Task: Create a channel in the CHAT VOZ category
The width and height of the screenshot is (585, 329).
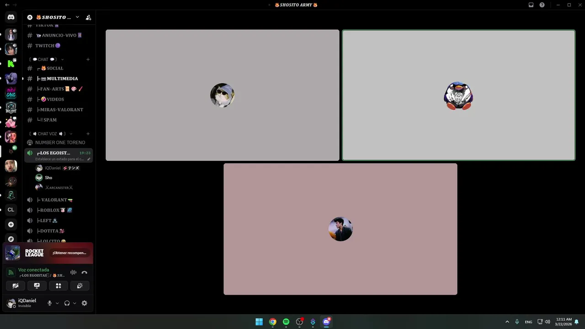Action: pos(88,134)
